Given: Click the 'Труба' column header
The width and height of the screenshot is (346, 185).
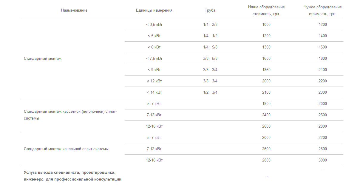Looking at the screenshot, I should (210, 10).
